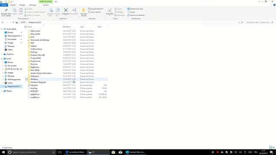The height and width of the screenshot is (155, 276).
Task: Expand the Réseau tree node
Action: pos(2,91)
